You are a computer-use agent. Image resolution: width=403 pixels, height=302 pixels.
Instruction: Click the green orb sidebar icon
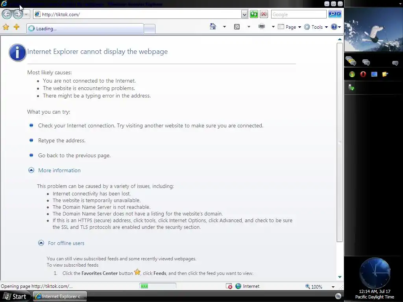[x=352, y=74]
